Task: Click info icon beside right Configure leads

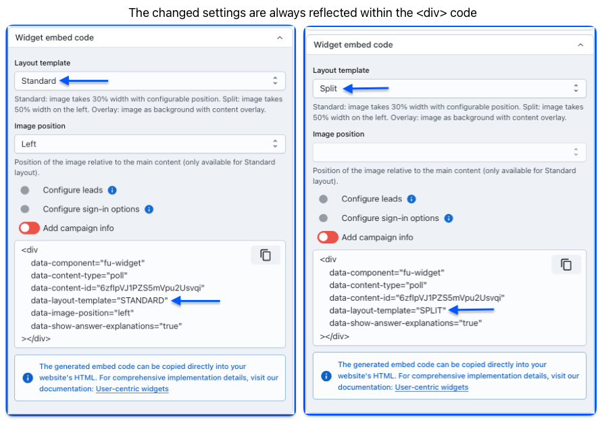Action: 411,199
